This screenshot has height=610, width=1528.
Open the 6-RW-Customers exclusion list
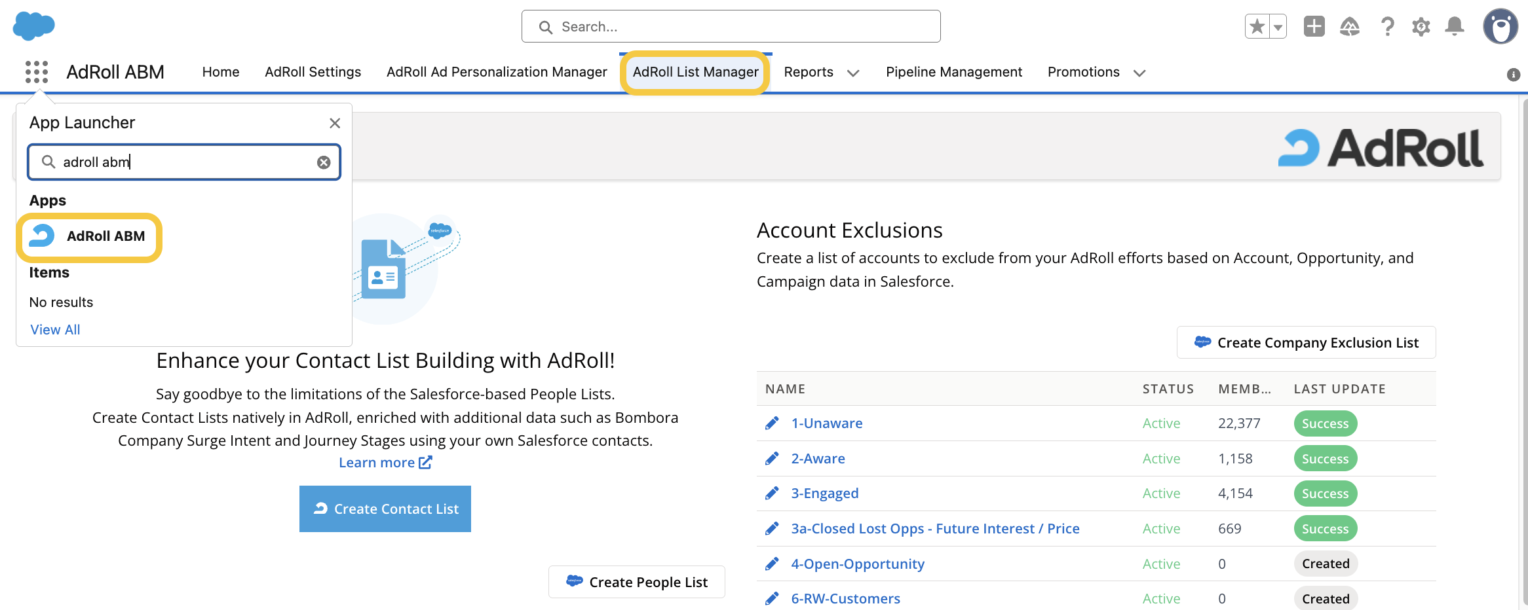(845, 599)
